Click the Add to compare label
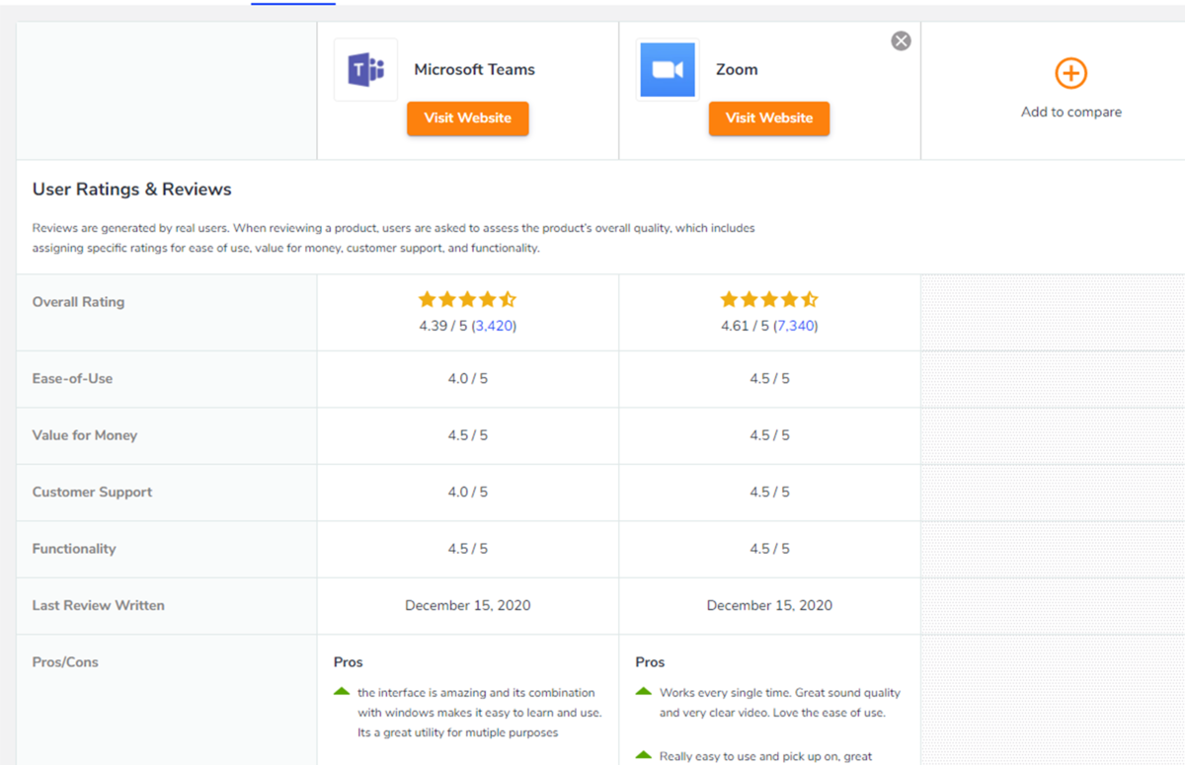This screenshot has width=1185, height=765. coord(1071,113)
